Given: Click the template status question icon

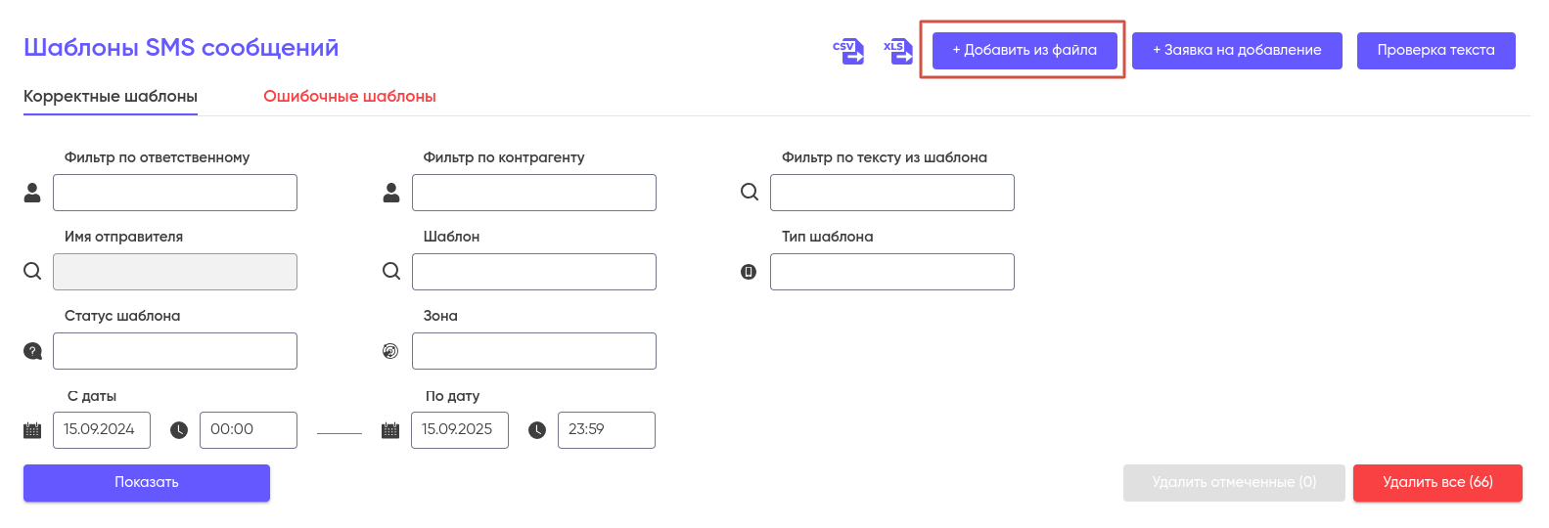Looking at the screenshot, I should (x=32, y=351).
